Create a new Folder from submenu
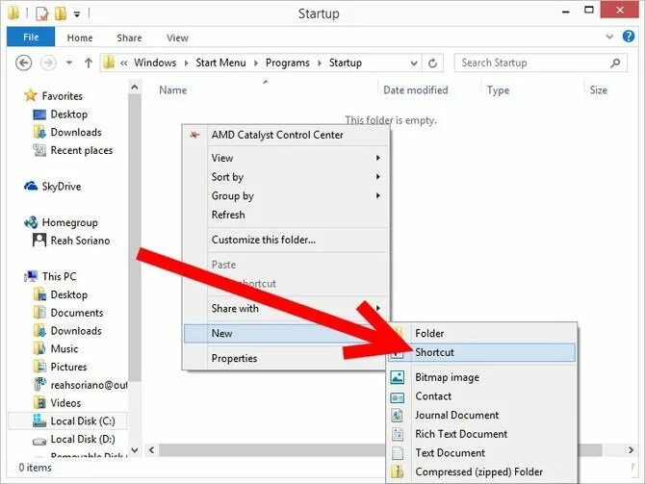 [x=481, y=333]
